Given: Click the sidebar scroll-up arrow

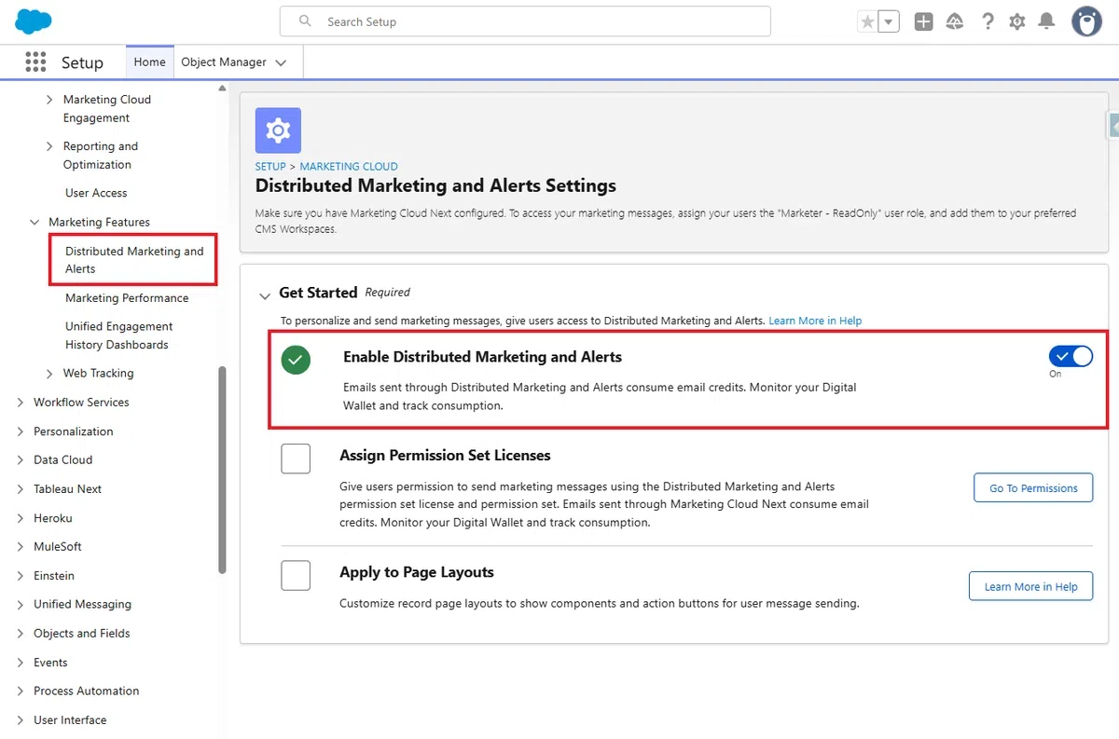Looking at the screenshot, I should pos(222,89).
